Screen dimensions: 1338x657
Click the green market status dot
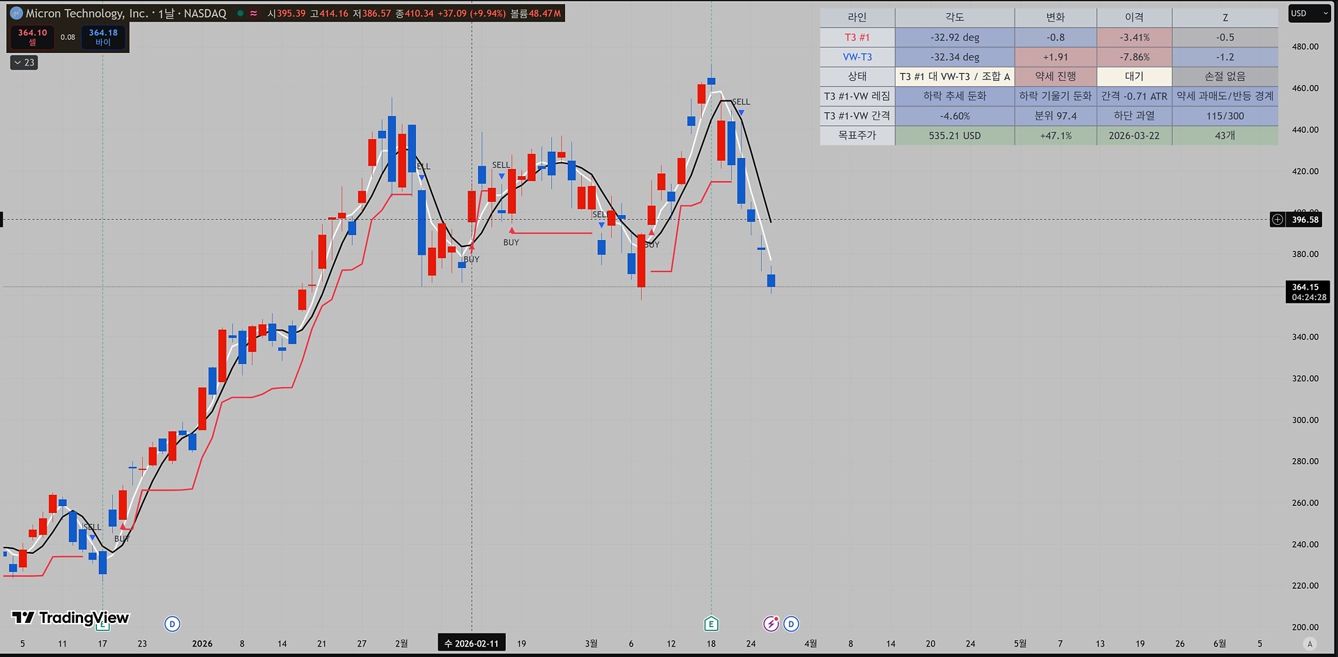[240, 13]
